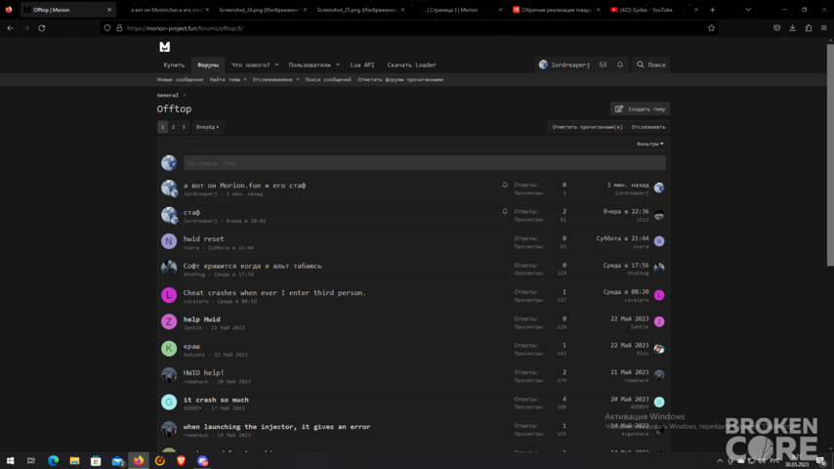Viewport: 834px width, 469px height.
Task: Click Поиск сообщений link
Action: [x=328, y=79]
